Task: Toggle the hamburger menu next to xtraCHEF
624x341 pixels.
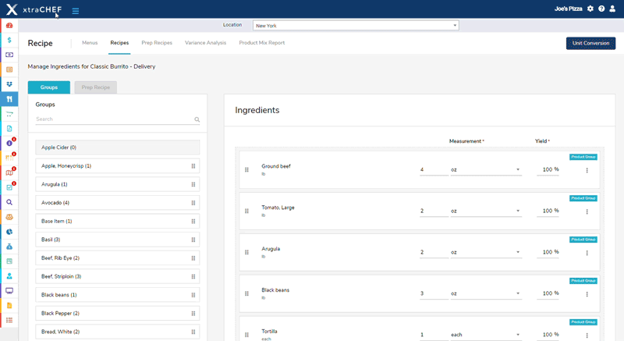Action: point(75,11)
